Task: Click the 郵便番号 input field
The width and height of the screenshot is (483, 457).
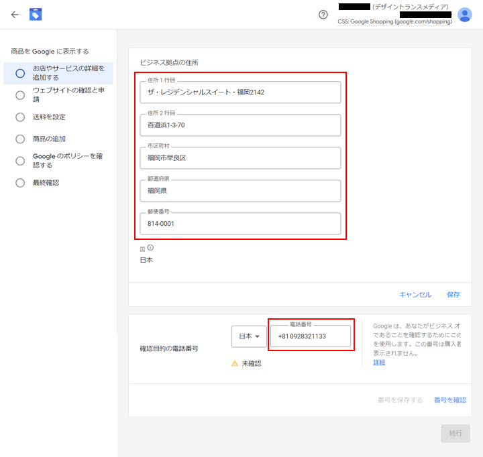Action: [x=240, y=224]
